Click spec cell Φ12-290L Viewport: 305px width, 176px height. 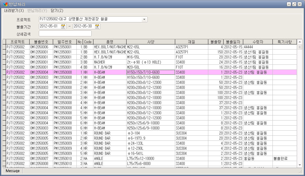(x=151, y=148)
